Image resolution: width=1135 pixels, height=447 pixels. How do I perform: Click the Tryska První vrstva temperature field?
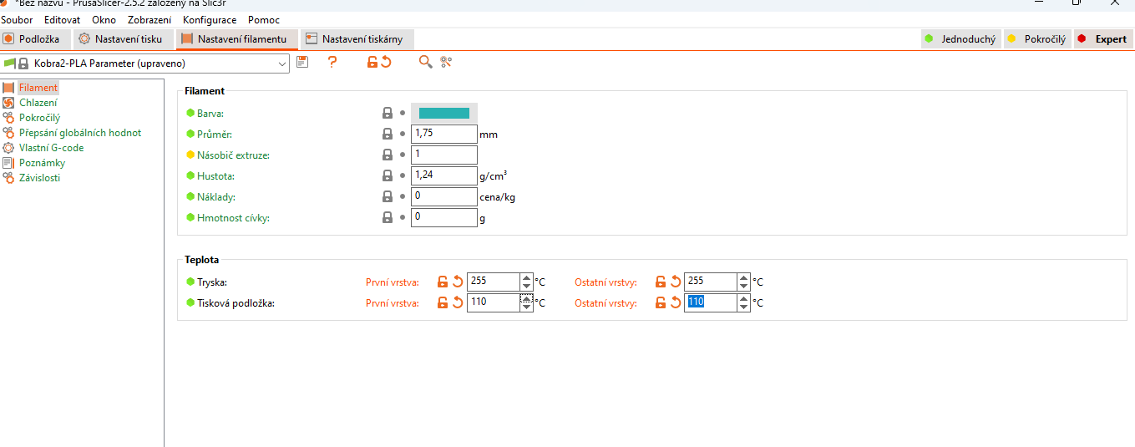tap(494, 282)
